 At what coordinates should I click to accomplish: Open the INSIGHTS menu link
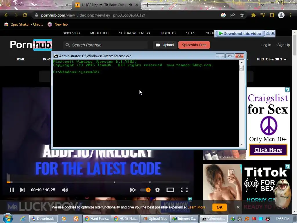tap(168, 33)
